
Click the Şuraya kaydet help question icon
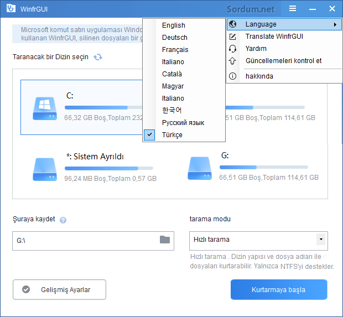(63, 220)
